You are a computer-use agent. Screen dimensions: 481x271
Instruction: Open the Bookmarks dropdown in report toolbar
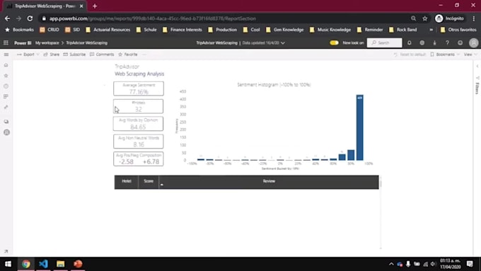pos(445,54)
